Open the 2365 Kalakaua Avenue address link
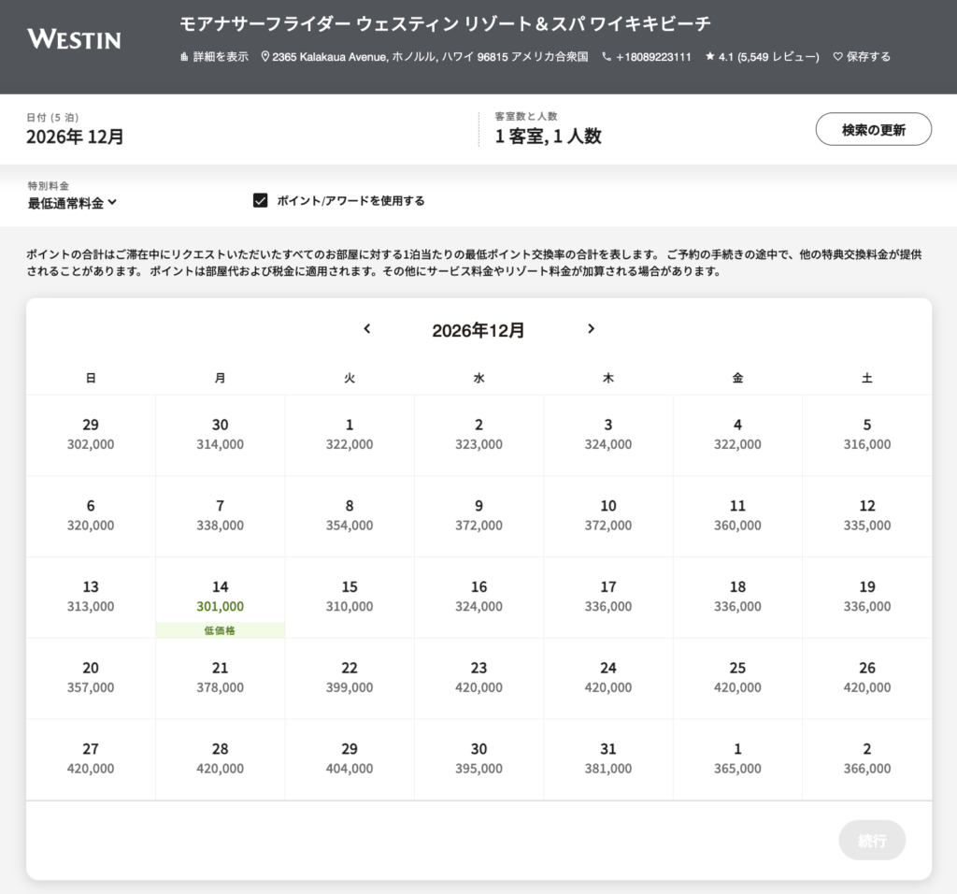Viewport: 957px width, 894px height. [x=430, y=57]
